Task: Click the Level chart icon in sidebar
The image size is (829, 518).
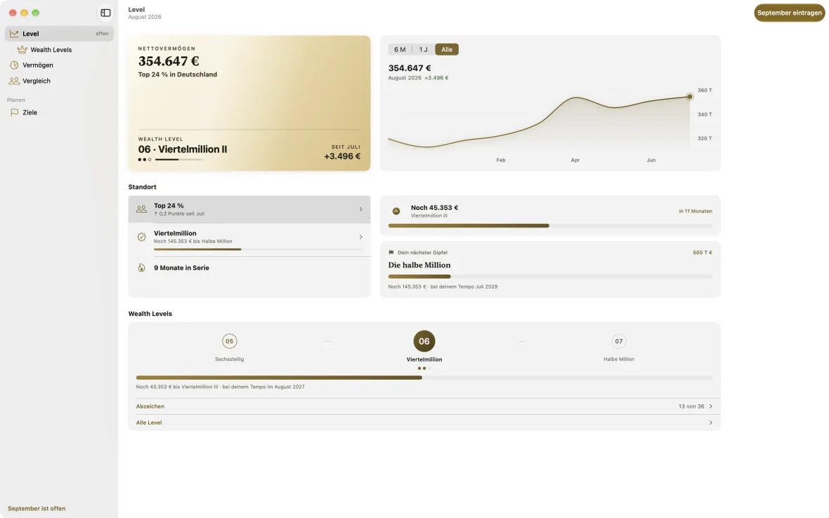Action: click(x=14, y=33)
